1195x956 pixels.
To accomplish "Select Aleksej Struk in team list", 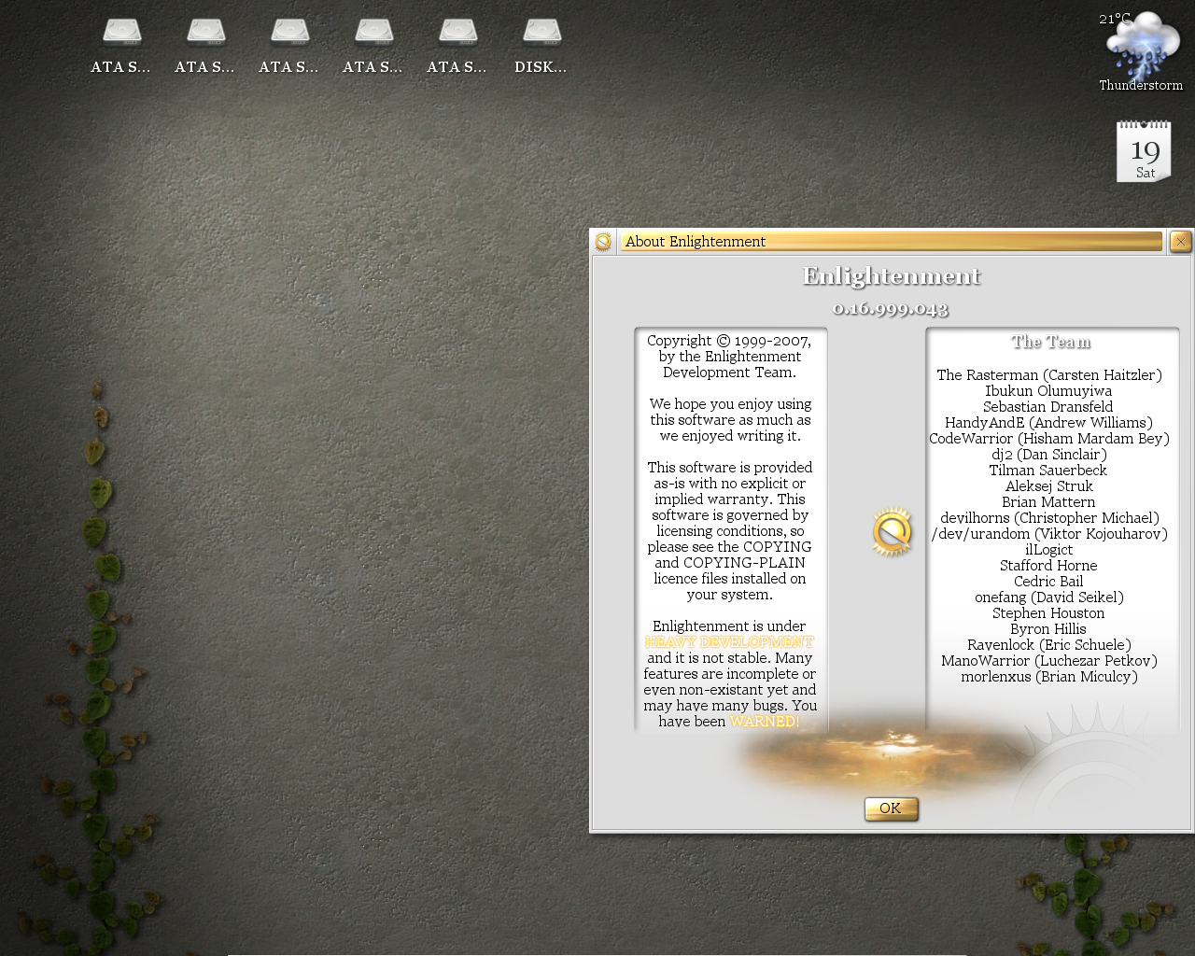I will [x=1048, y=486].
